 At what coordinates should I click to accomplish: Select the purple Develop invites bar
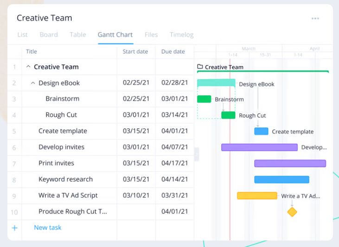tap(259, 147)
